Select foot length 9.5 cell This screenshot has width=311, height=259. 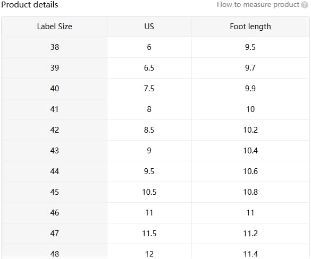pos(250,47)
